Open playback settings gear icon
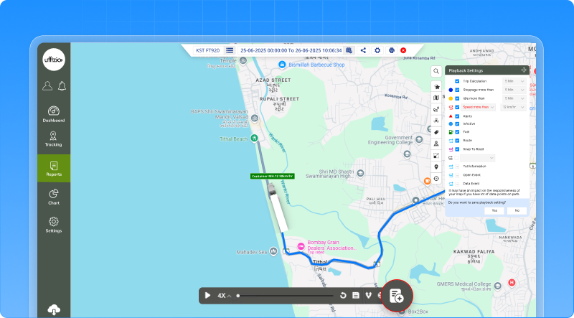 (377, 50)
